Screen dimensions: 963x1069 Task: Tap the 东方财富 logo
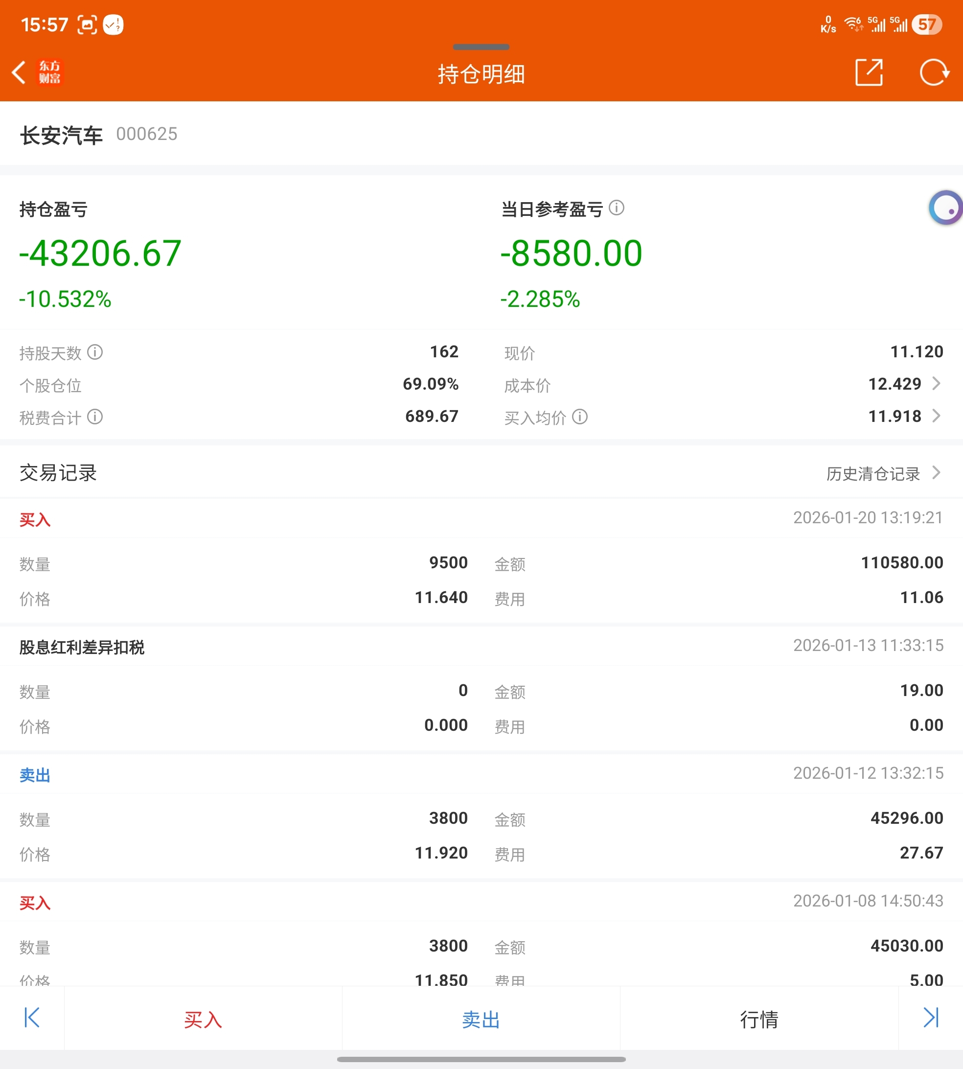pyautogui.click(x=50, y=72)
